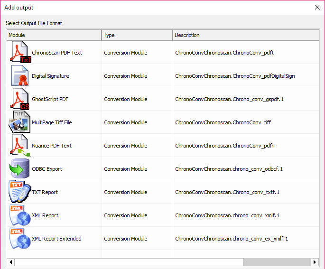Click the ChronoScan PDF Text icon

click(20, 52)
